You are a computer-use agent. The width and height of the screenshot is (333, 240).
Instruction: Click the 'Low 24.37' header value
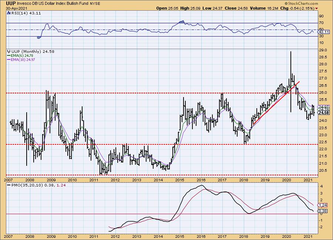[x=212, y=8]
